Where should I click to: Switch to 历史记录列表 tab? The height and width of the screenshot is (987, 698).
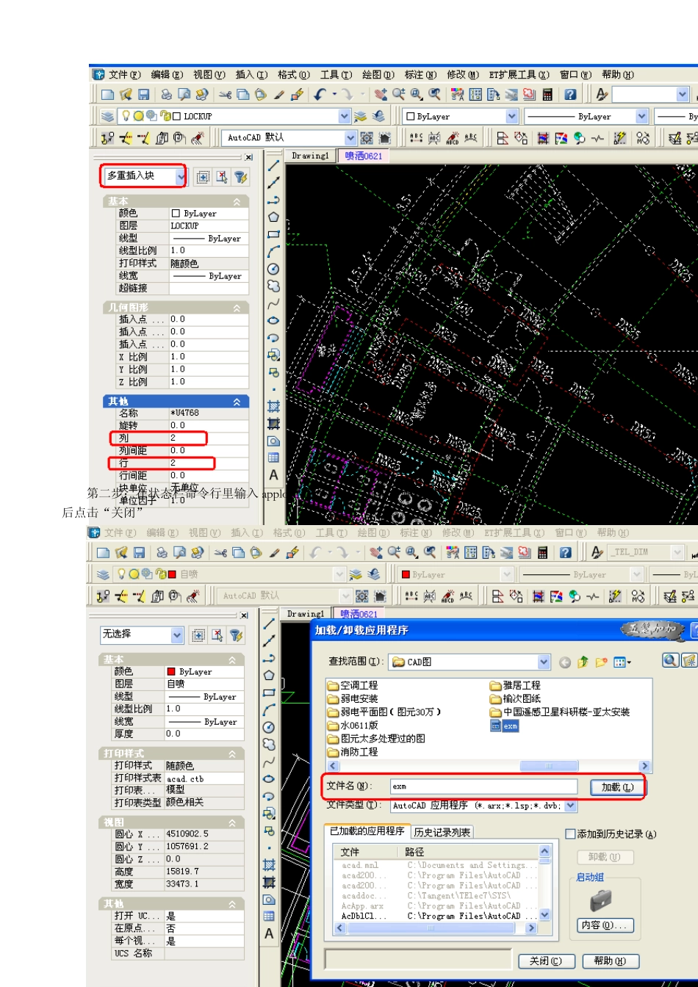[x=442, y=832]
